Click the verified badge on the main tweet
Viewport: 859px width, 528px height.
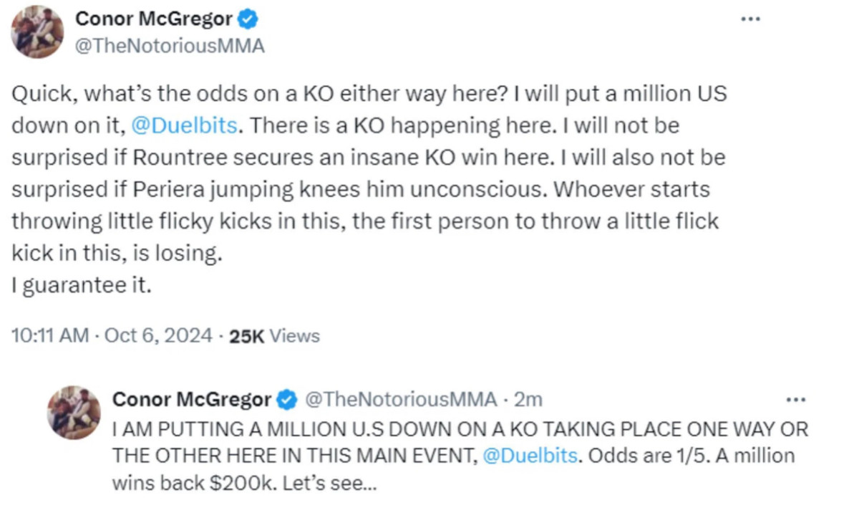point(248,19)
